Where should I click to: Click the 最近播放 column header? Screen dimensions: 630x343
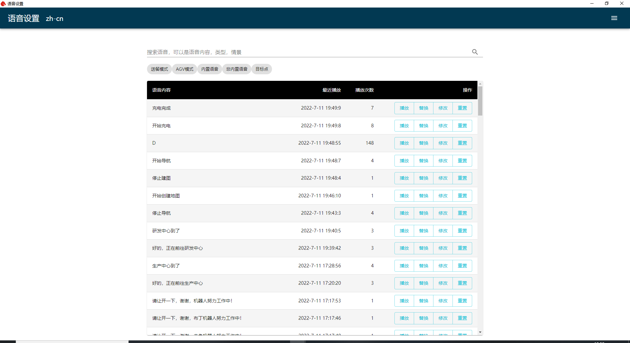[331, 90]
